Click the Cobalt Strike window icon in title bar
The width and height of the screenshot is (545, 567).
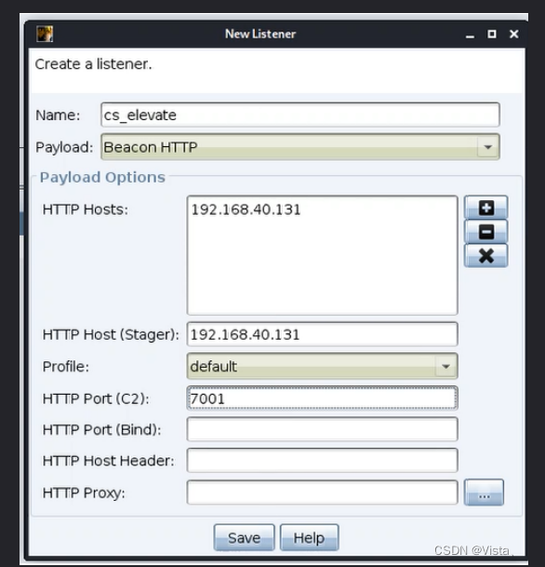[x=45, y=34]
